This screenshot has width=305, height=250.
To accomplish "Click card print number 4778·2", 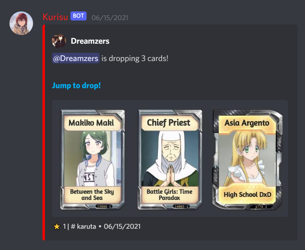I will tap(261, 207).
